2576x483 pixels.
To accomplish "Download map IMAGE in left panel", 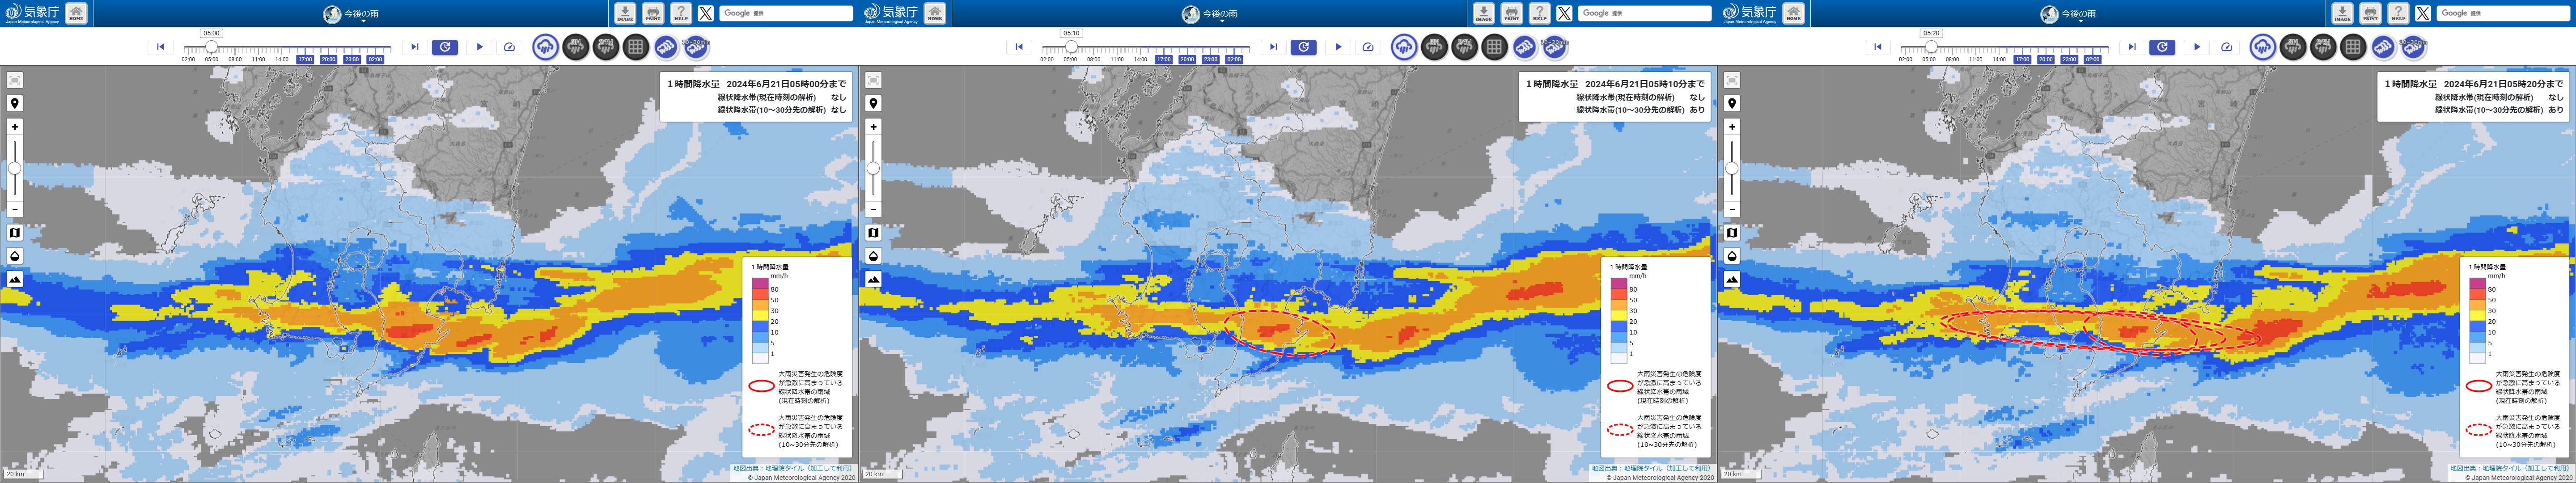I will 625,13.
